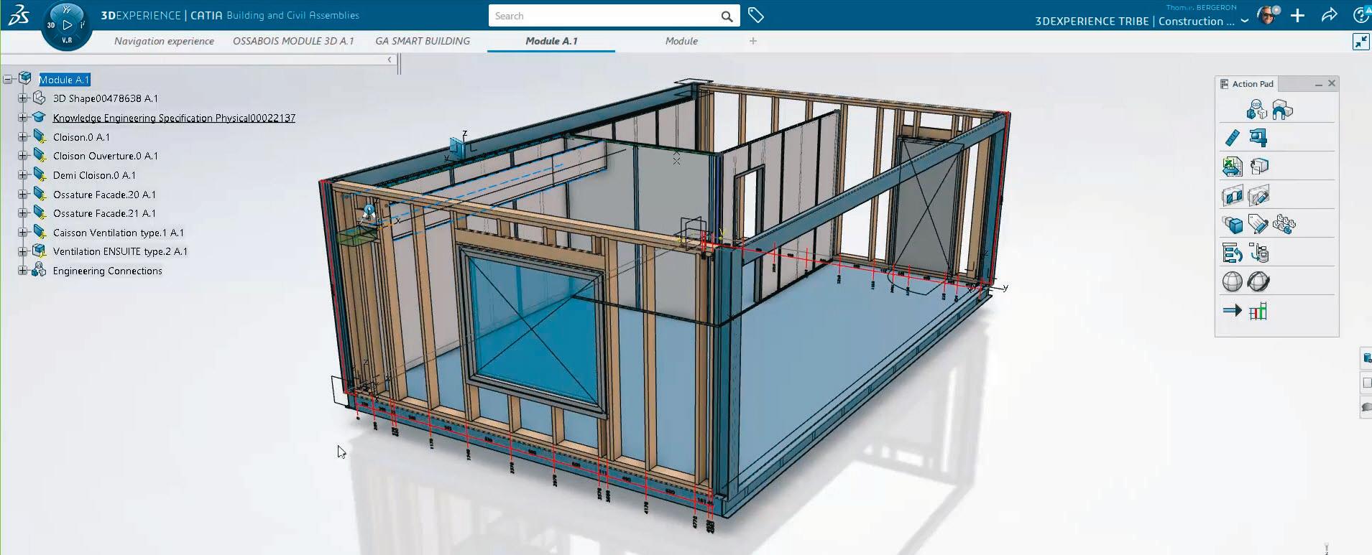This screenshot has height=555, width=1372.
Task: Expand Knowledge Engineering Specification node
Action: click(22, 118)
